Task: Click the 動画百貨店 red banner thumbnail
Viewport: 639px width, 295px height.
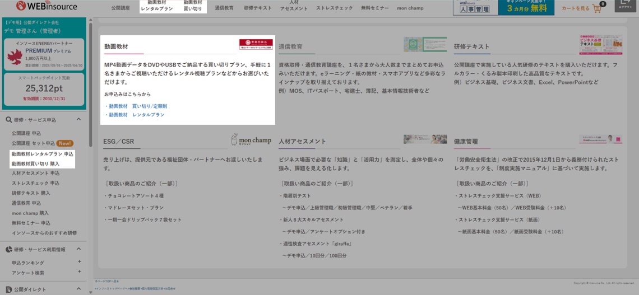Action: click(x=256, y=44)
